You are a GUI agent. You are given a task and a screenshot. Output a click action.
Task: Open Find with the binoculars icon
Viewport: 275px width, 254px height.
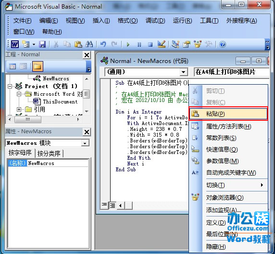(89, 44)
